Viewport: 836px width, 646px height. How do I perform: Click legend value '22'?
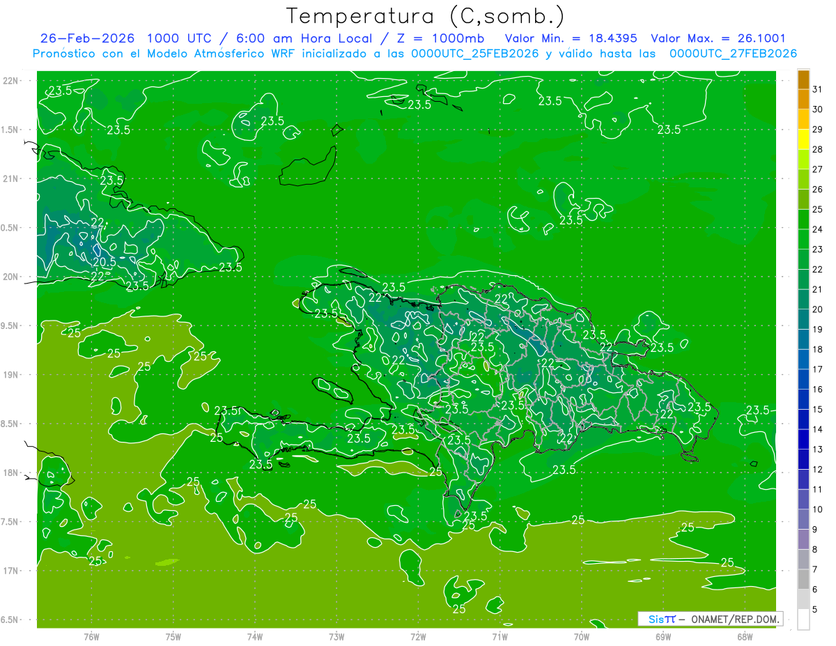(818, 270)
